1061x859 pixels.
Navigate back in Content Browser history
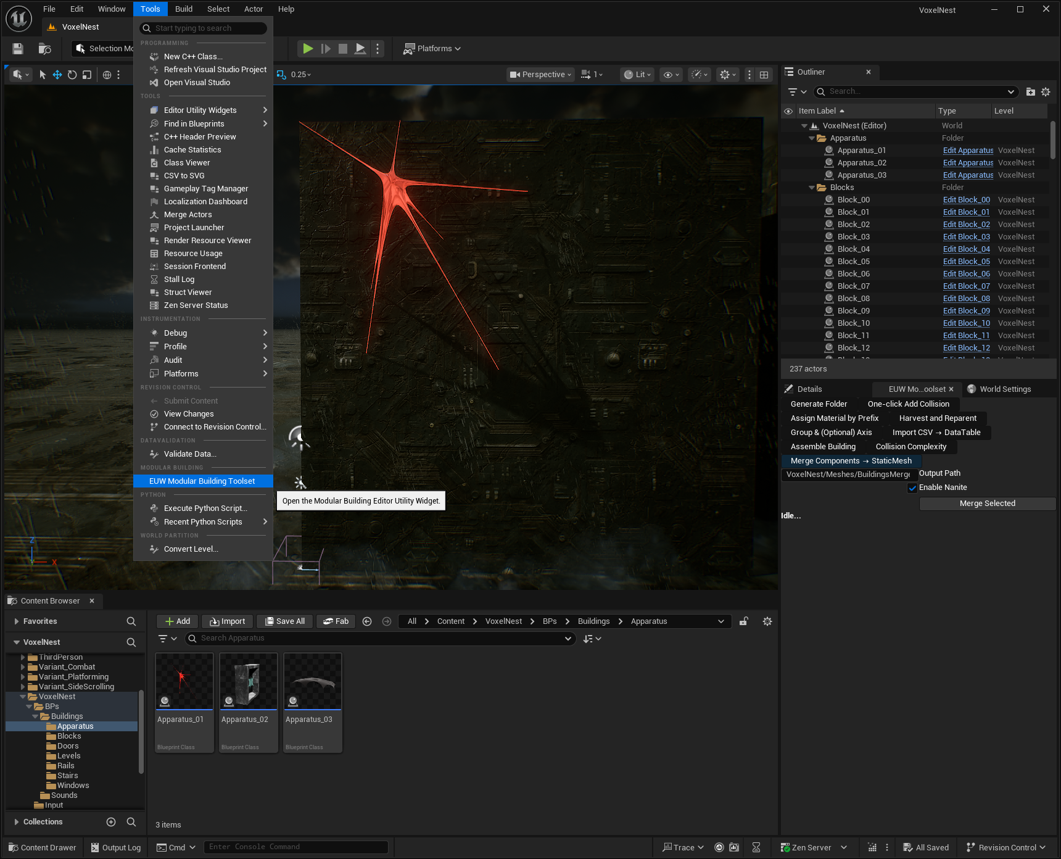[367, 621]
